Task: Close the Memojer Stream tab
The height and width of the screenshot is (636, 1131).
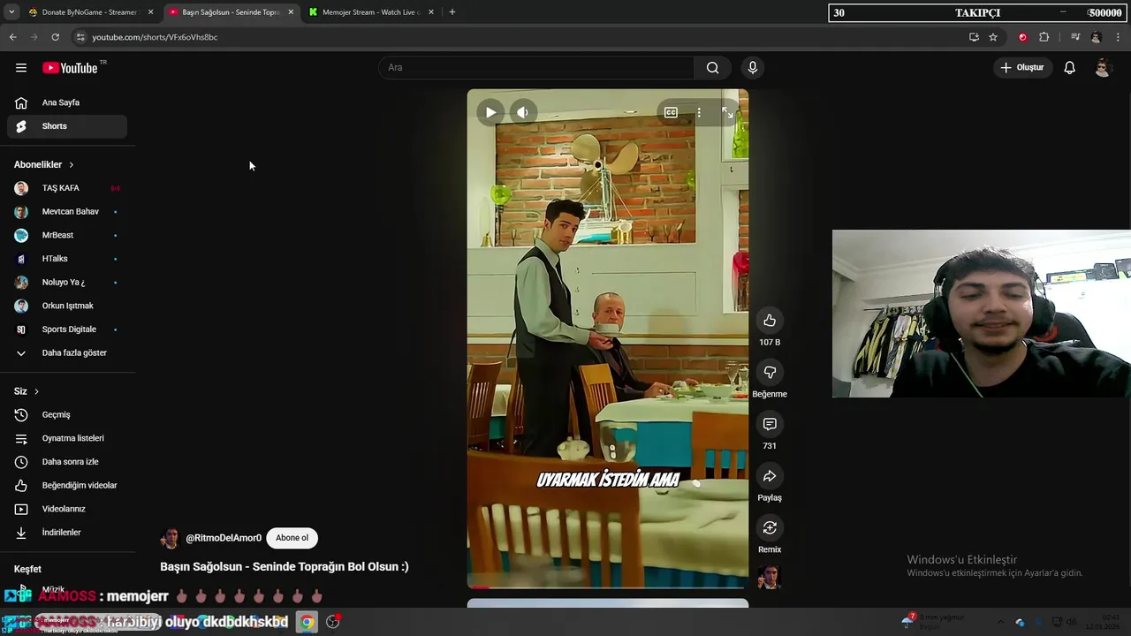Action: click(x=431, y=12)
